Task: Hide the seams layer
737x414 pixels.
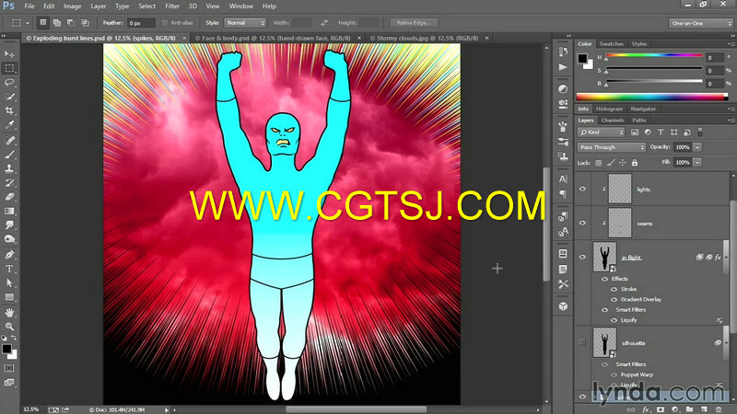Action: click(x=582, y=223)
